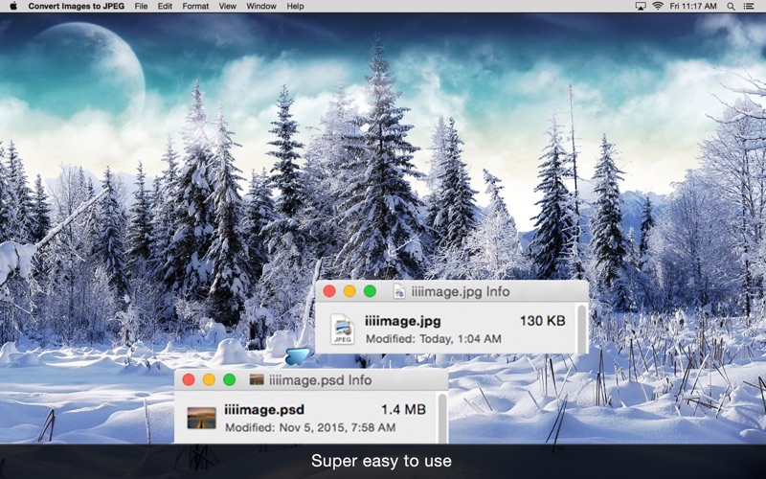The width and height of the screenshot is (766, 479).
Task: Open the File menu
Action: point(141,7)
